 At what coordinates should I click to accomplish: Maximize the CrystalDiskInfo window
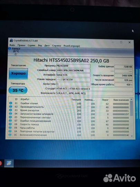pyautogui.click(x=121, y=42)
